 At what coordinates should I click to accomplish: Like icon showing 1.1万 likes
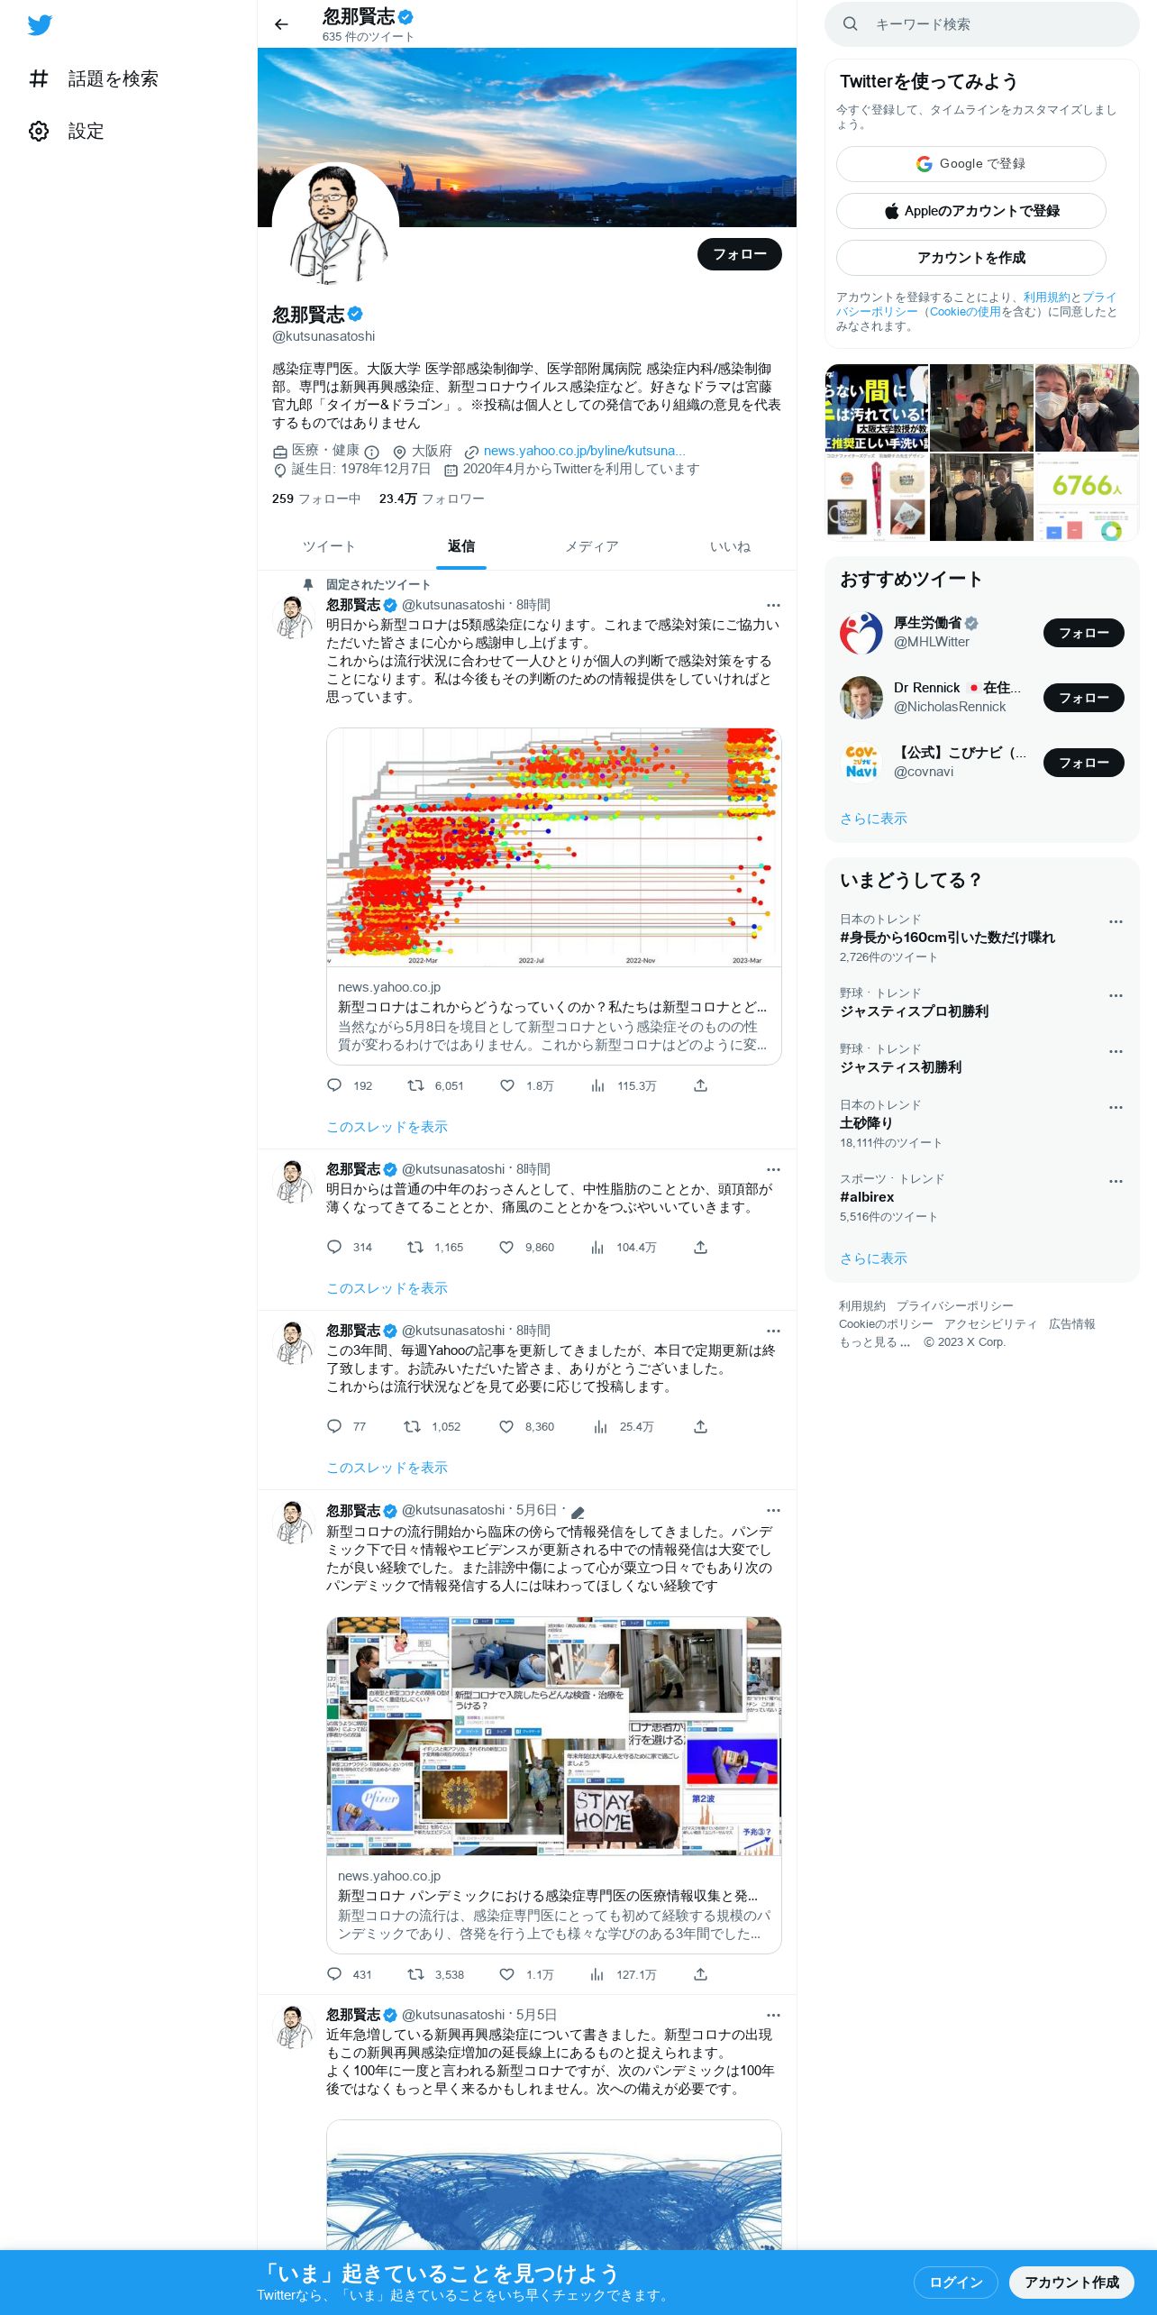point(506,1974)
